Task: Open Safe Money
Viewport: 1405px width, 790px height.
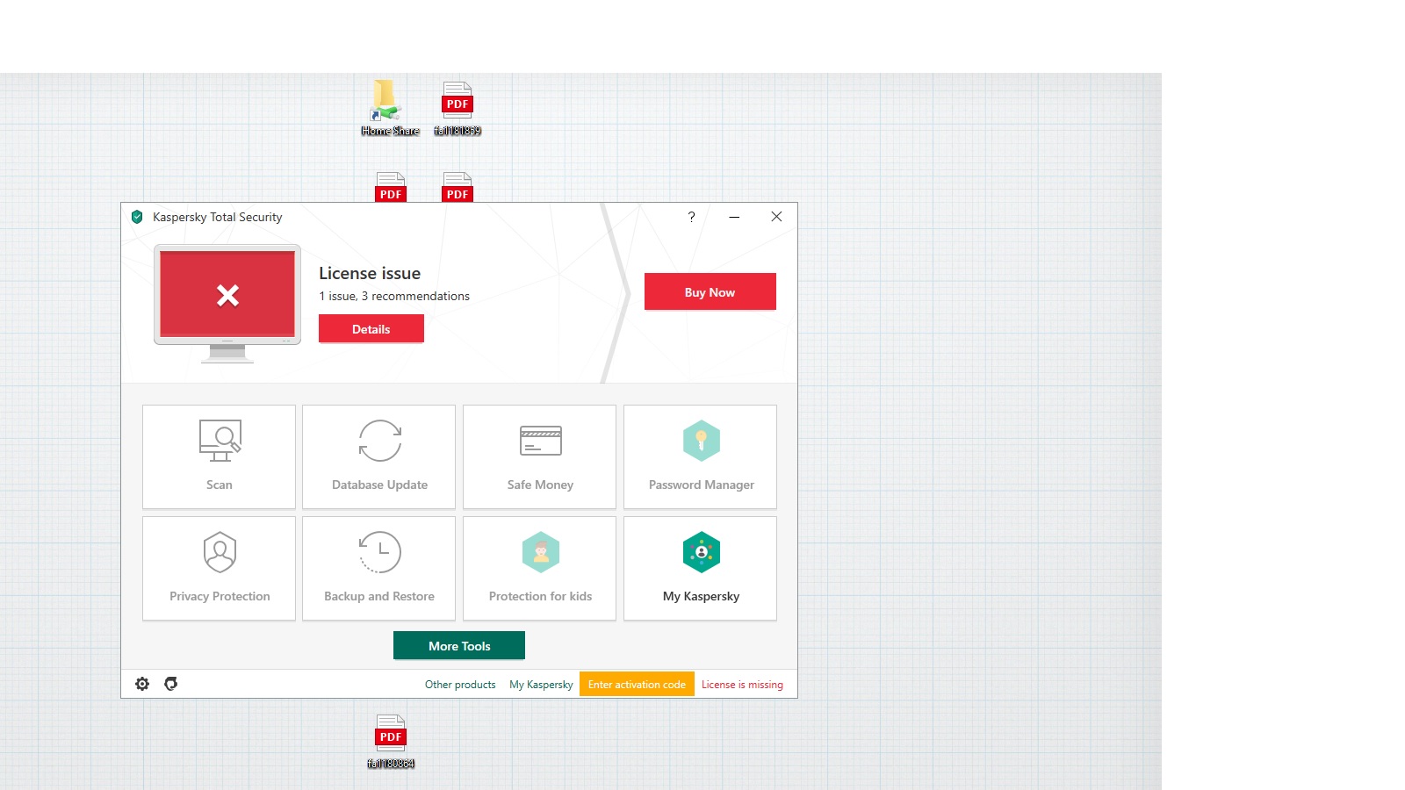Action: click(540, 456)
